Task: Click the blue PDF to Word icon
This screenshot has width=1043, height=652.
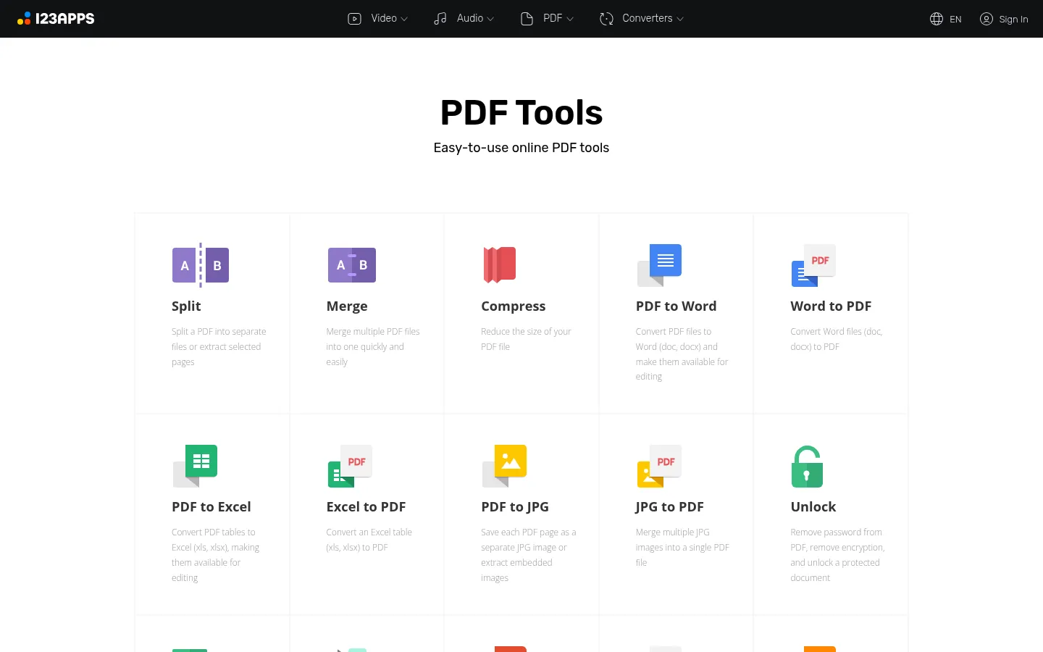Action: (x=660, y=265)
